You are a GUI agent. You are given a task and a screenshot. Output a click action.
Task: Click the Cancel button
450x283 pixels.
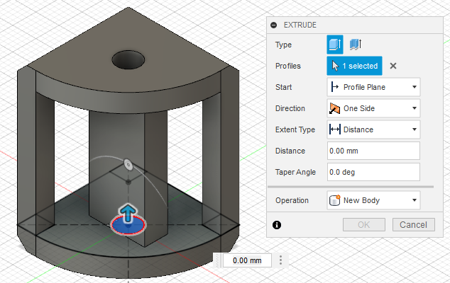tap(414, 224)
